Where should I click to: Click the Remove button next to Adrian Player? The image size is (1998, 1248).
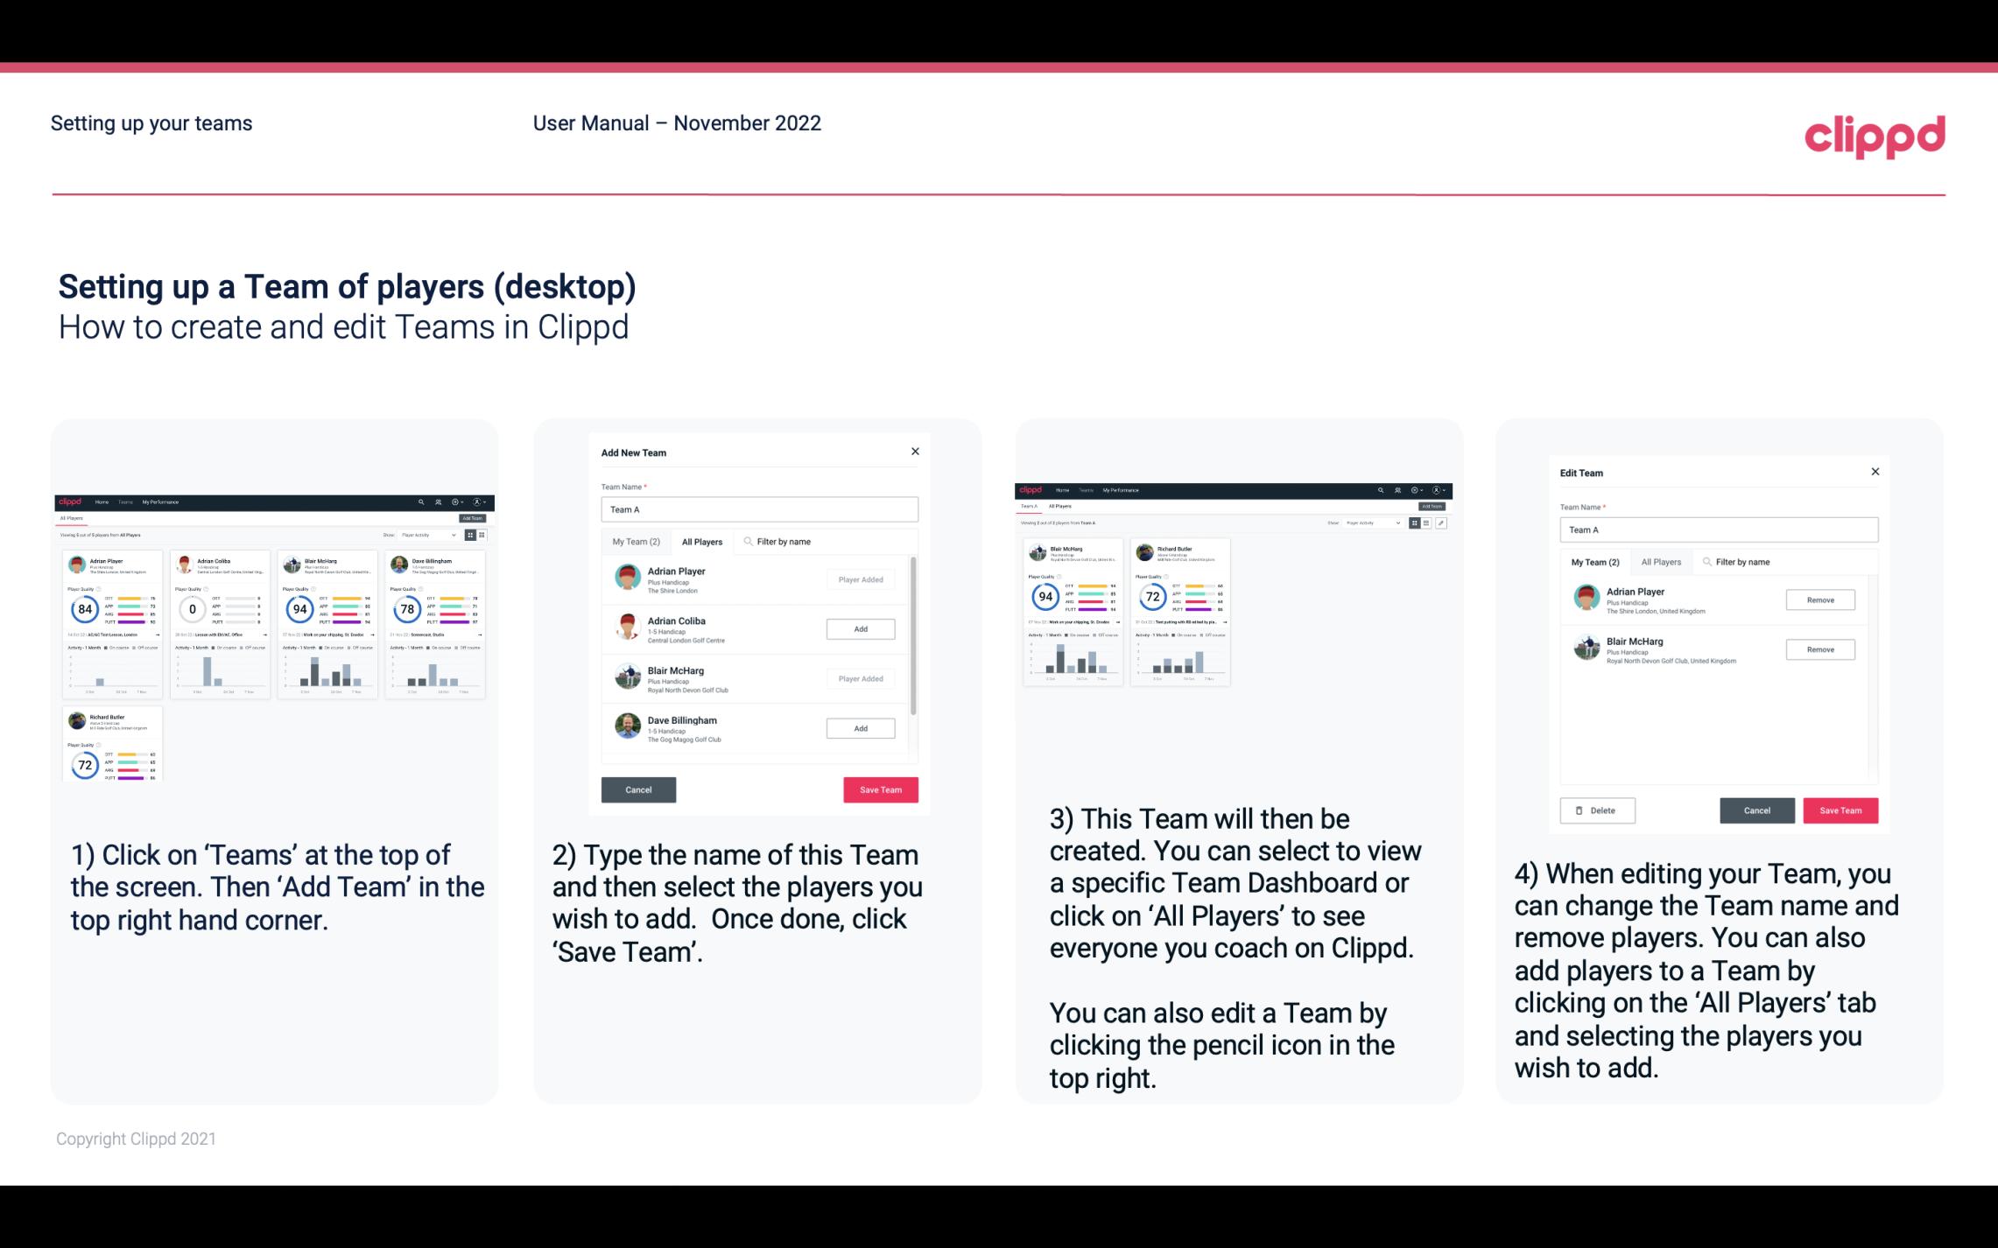tap(1821, 601)
